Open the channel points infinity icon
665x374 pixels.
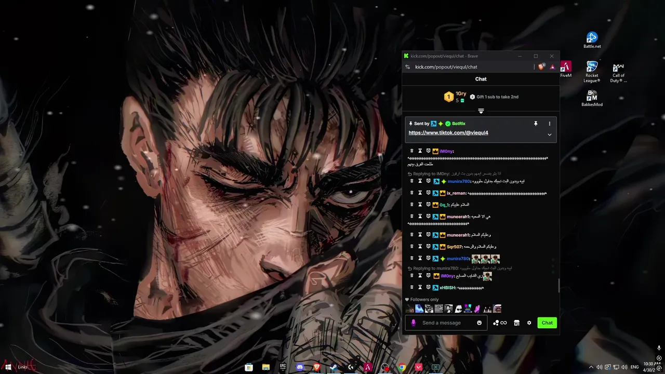pyautogui.click(x=500, y=323)
